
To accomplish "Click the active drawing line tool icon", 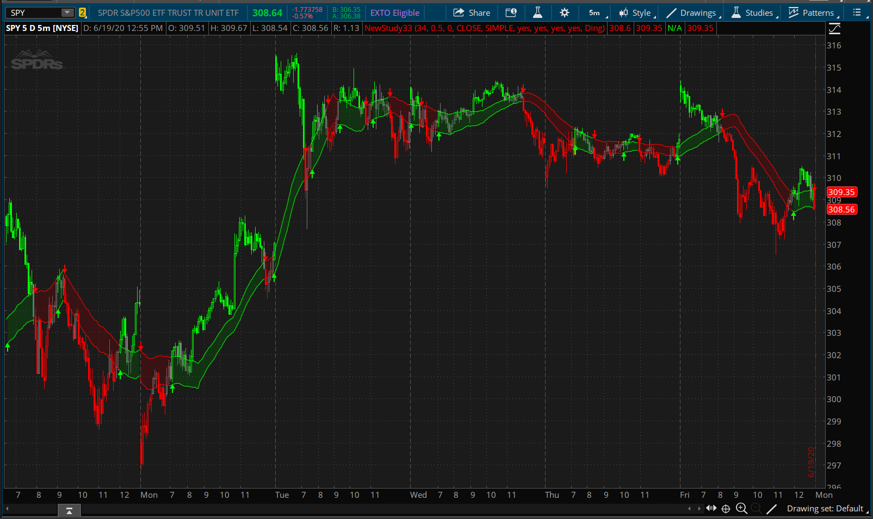I will [x=771, y=509].
